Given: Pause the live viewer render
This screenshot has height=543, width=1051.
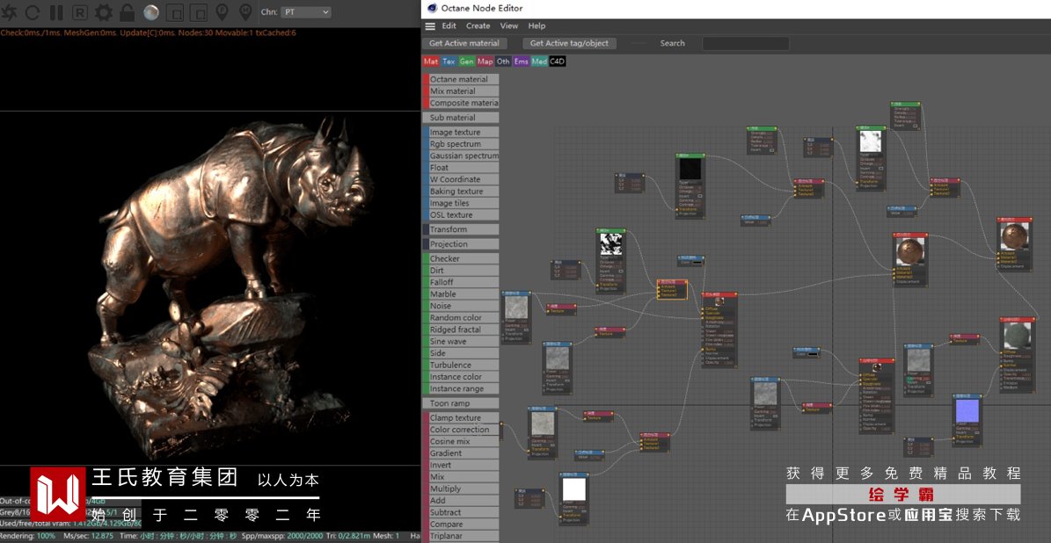Looking at the screenshot, I should (56, 12).
